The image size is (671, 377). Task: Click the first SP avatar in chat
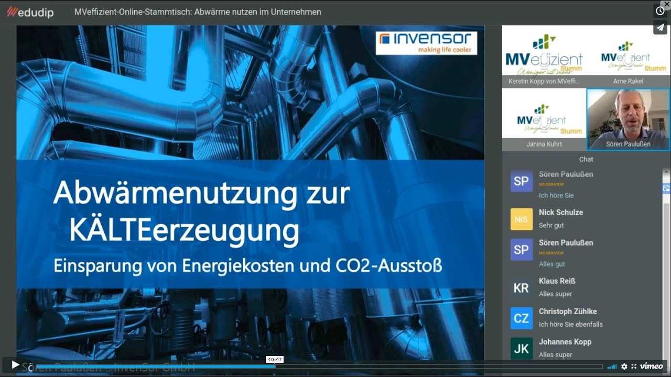521,181
